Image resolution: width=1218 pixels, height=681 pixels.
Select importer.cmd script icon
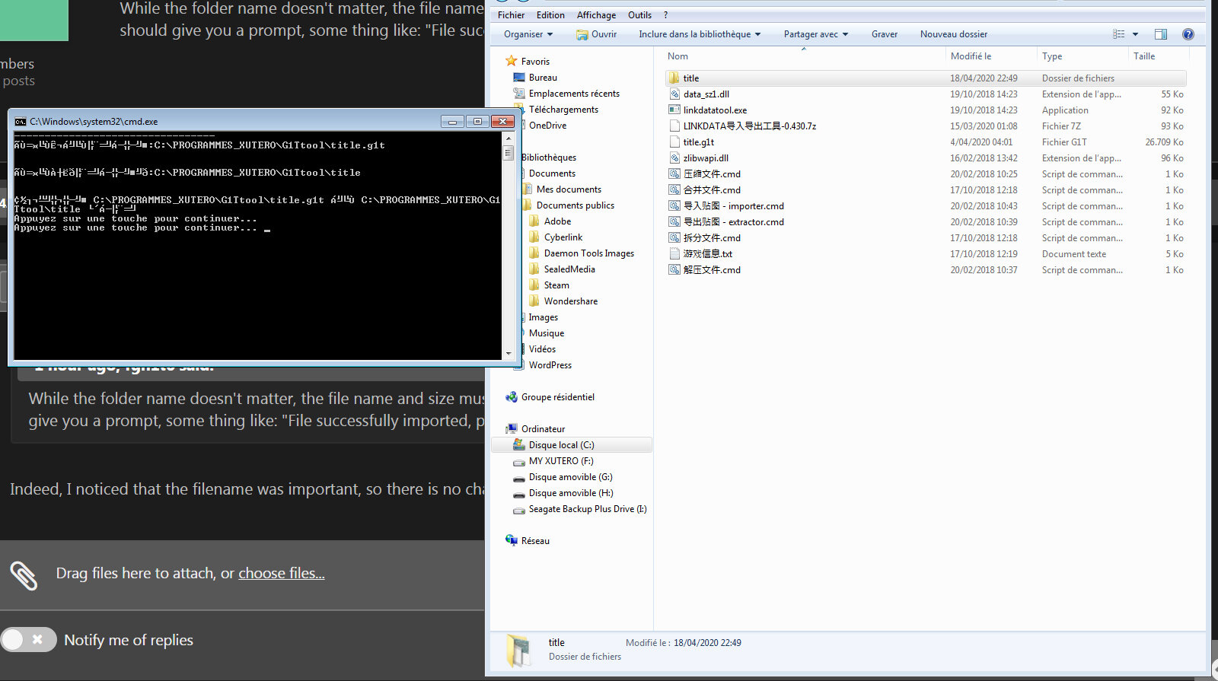674,205
